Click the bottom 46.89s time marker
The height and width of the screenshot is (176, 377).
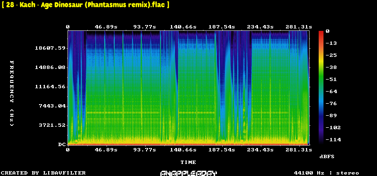(x=106, y=150)
